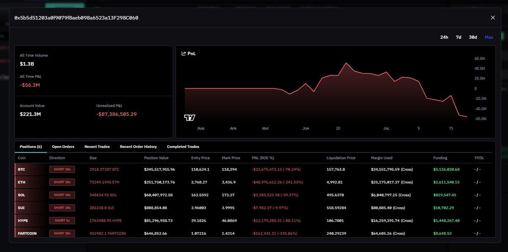Click the ETH size 73249.1995 ETH
This screenshot has height=252, width=508.
[x=104, y=182]
